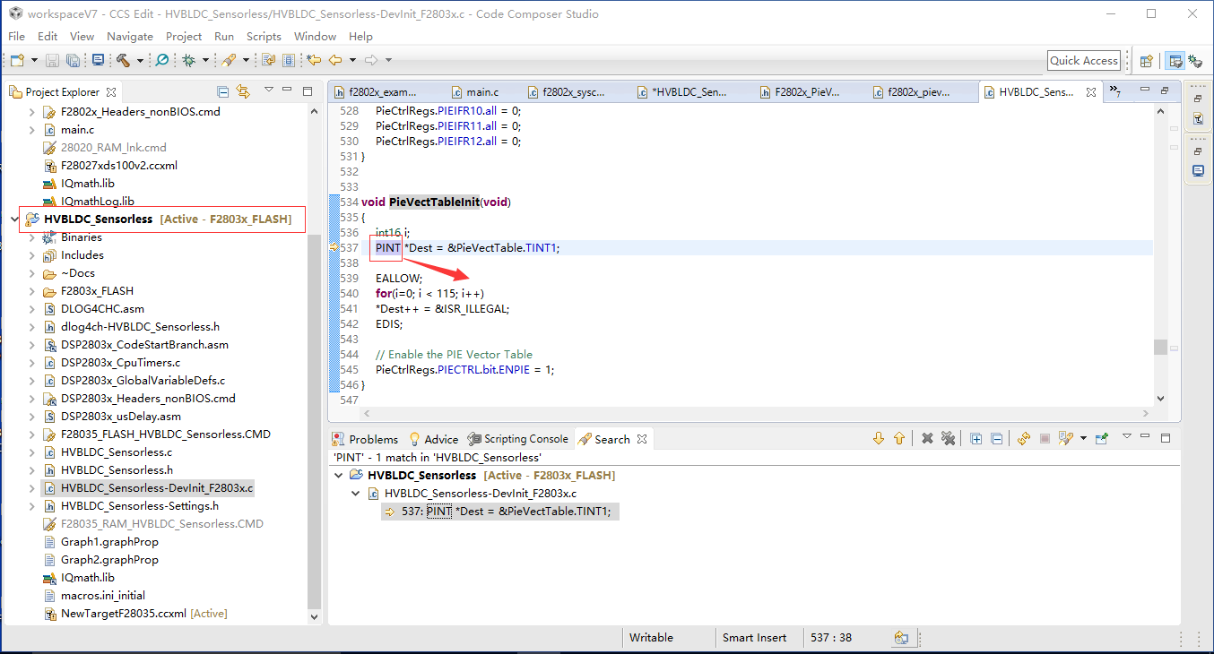Screen dimensions: 1214x654
Task: Switch to the Problems tab
Action: (365, 439)
